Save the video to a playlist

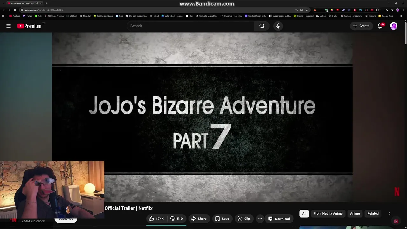[222, 219]
